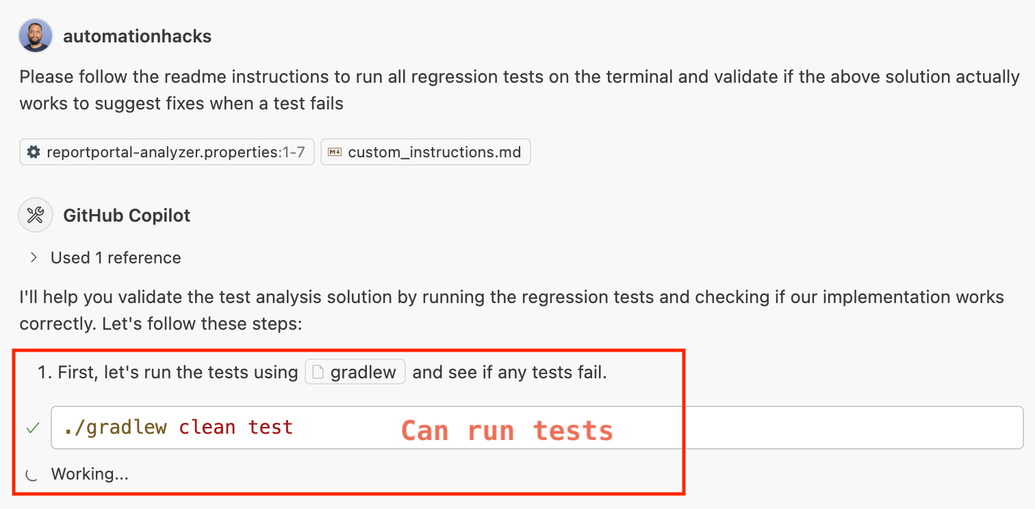1035x509 pixels.
Task: Click the markdown icon on custom_instructions.md chip
Action: pos(336,152)
